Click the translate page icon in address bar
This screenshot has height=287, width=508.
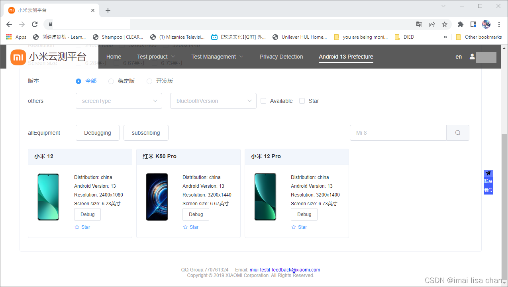coord(419,24)
